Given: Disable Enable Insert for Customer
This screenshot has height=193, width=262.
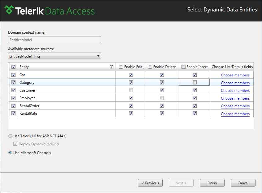Looking at the screenshot, I should [x=195, y=90].
